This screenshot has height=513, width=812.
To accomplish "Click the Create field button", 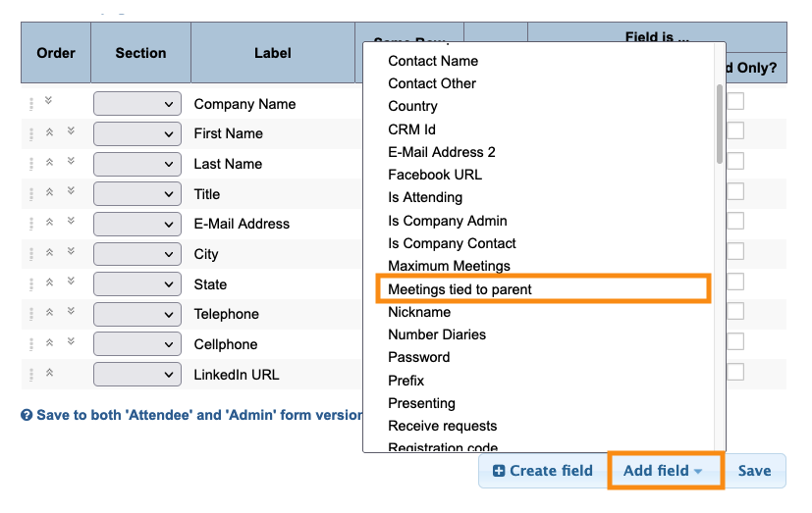I will pos(543,471).
